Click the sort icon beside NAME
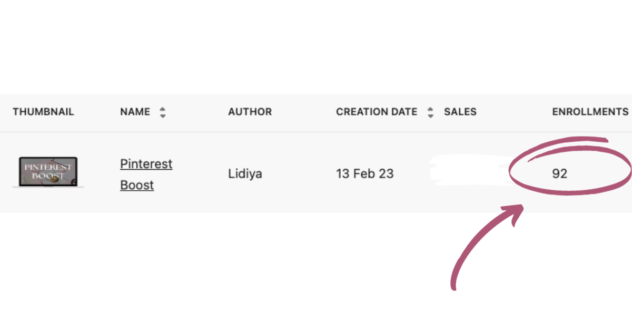Viewport: 632px width, 332px height. (163, 112)
